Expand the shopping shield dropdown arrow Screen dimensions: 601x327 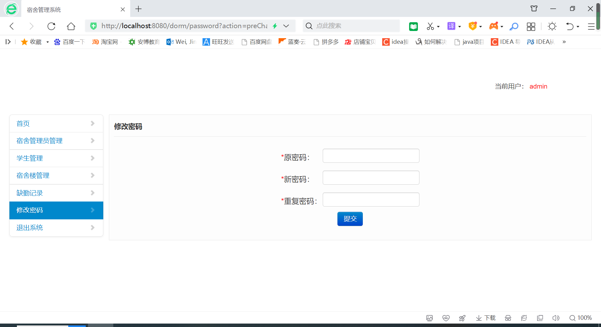click(480, 27)
